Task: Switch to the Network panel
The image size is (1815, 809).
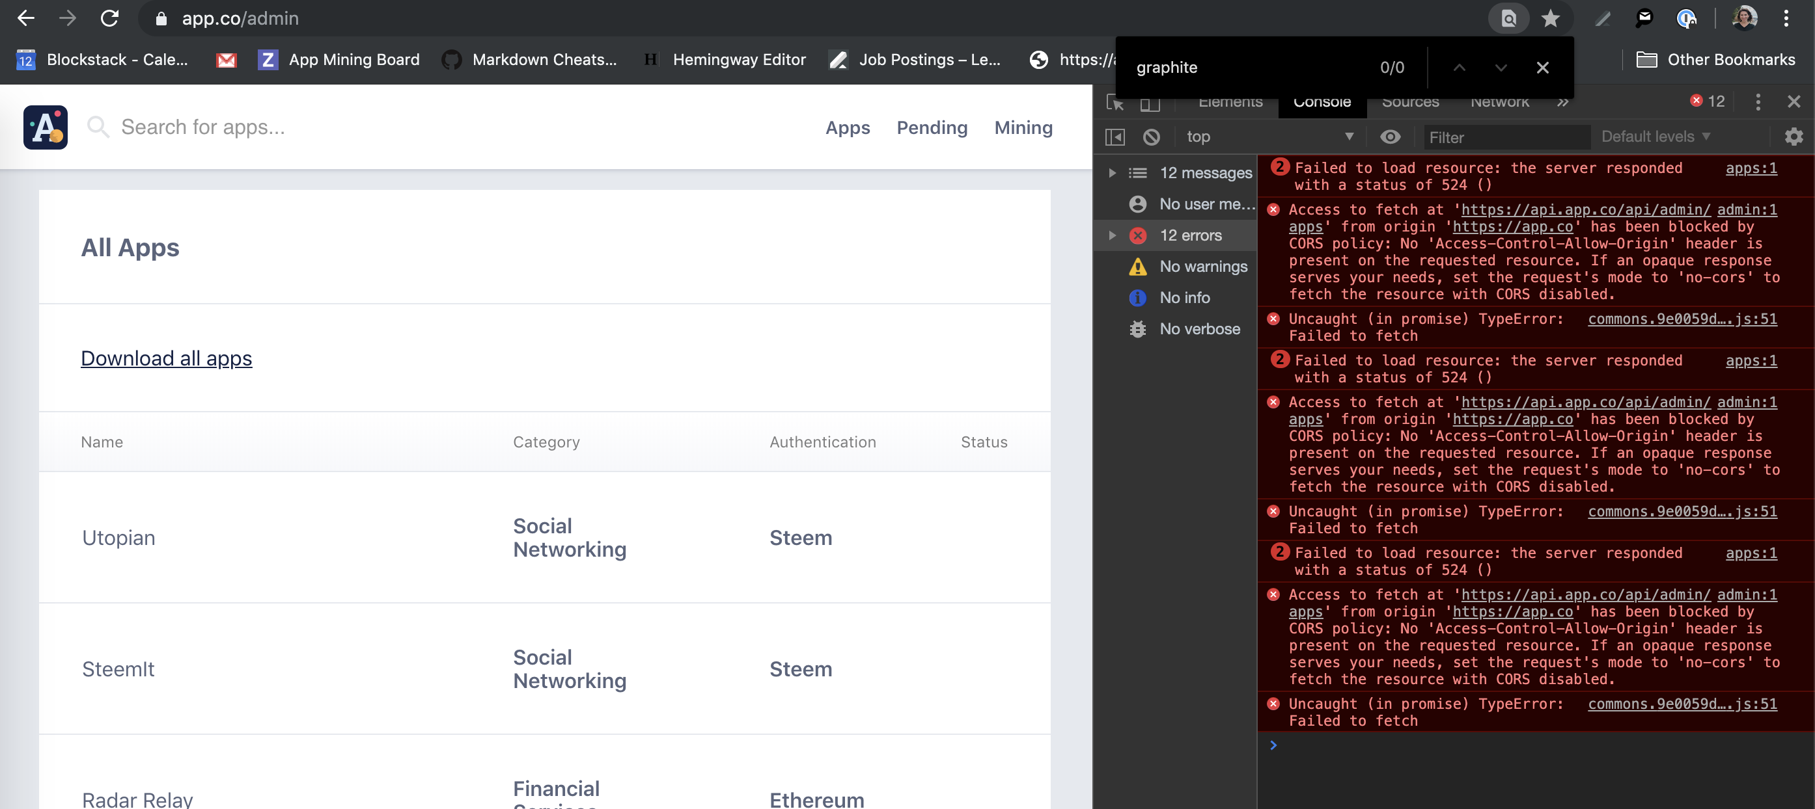Action: click(x=1498, y=101)
